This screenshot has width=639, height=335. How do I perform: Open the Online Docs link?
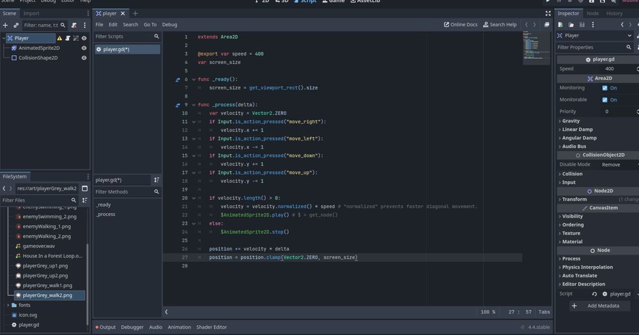point(460,25)
